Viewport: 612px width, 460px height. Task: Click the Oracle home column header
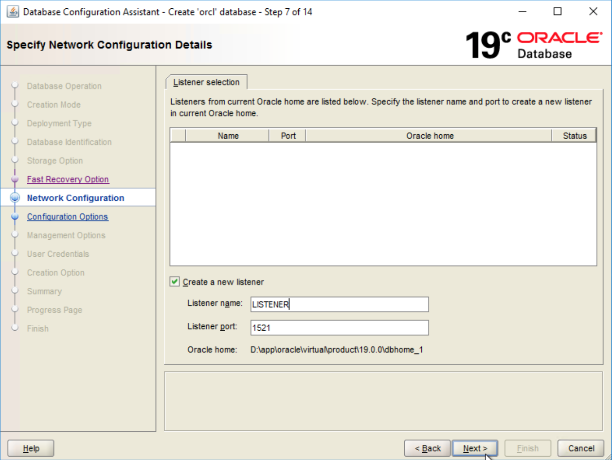[430, 136]
